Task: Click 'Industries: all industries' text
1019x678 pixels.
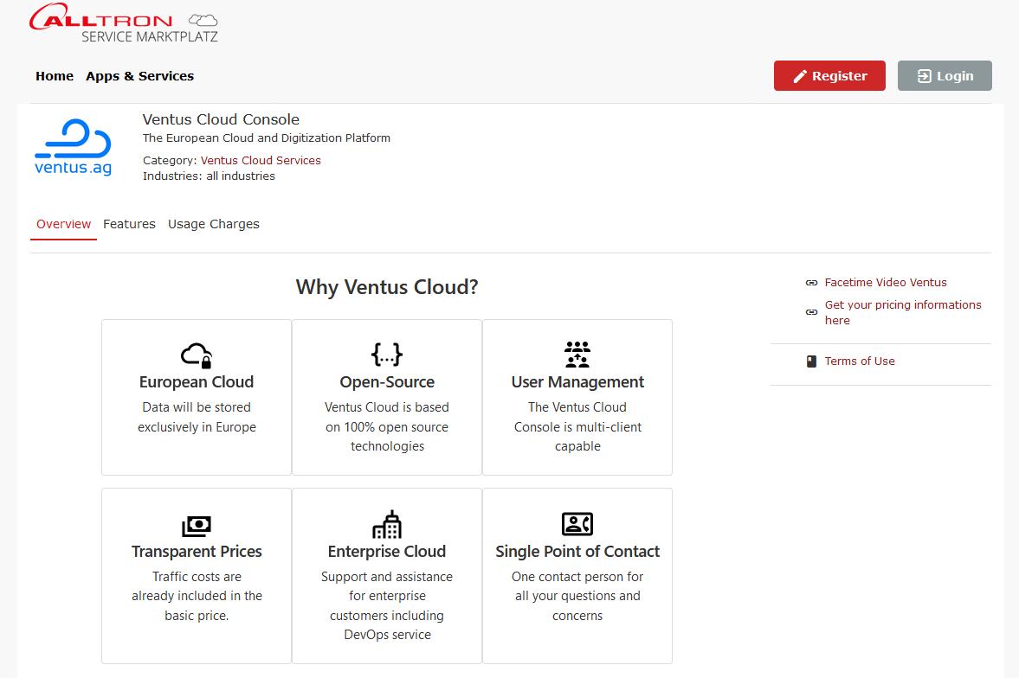Action: (209, 176)
